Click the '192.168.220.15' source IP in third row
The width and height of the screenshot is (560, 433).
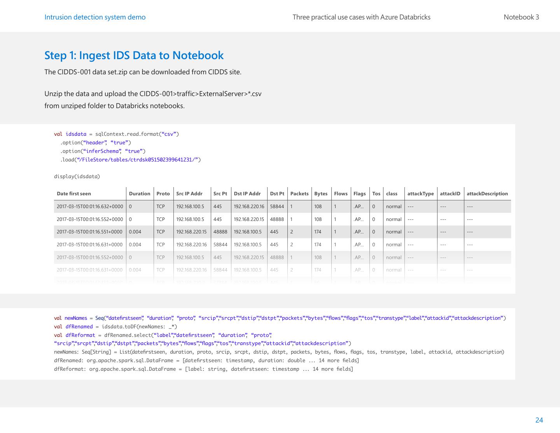coord(191,232)
